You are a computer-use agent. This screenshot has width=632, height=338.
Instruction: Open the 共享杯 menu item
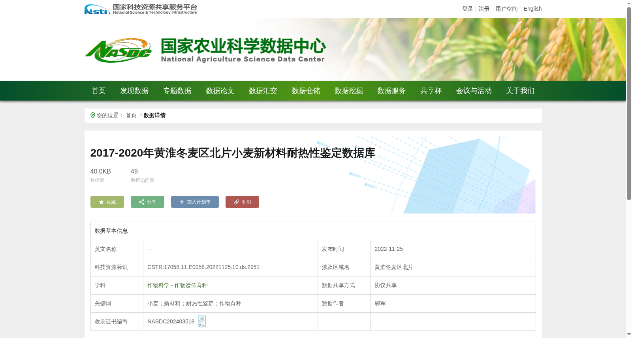click(431, 91)
